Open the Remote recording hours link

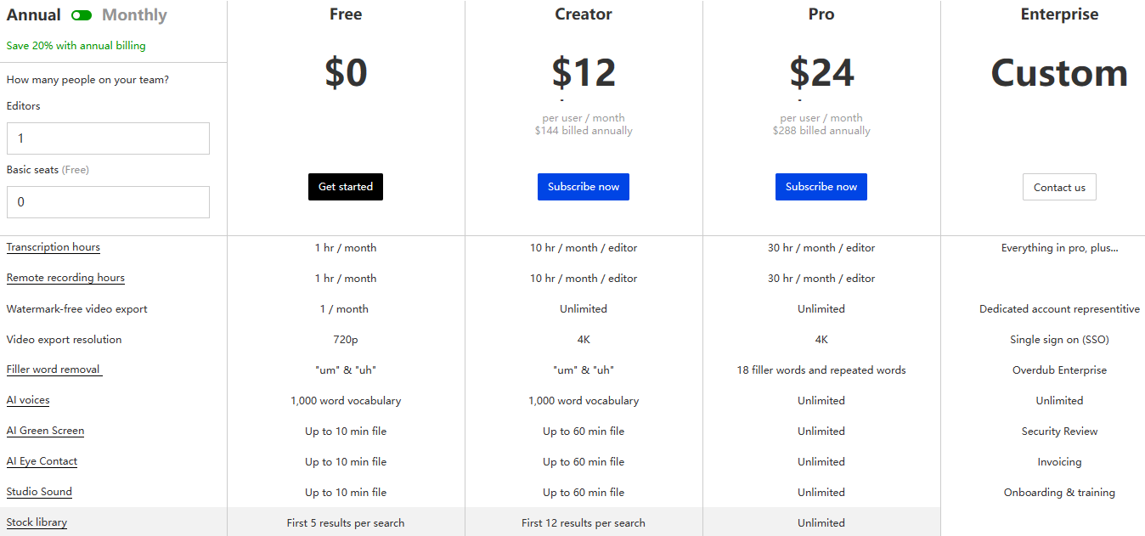(65, 278)
